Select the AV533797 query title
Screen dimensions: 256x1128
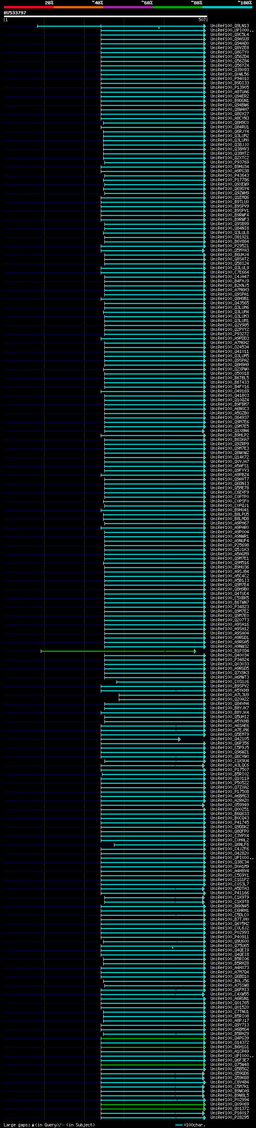coord(15,13)
